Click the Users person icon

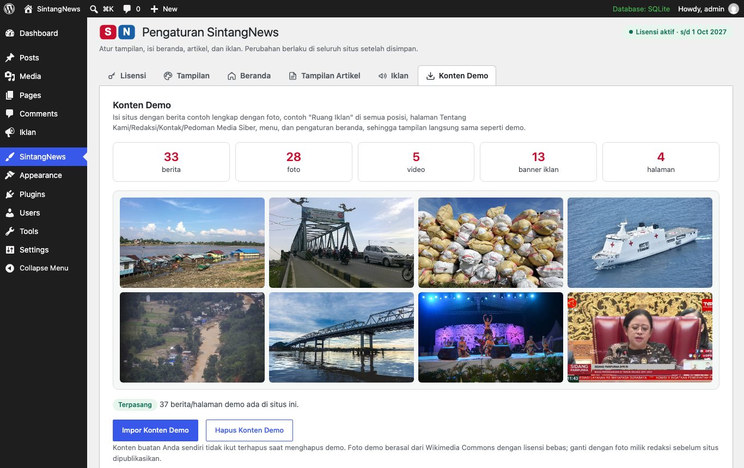point(10,213)
